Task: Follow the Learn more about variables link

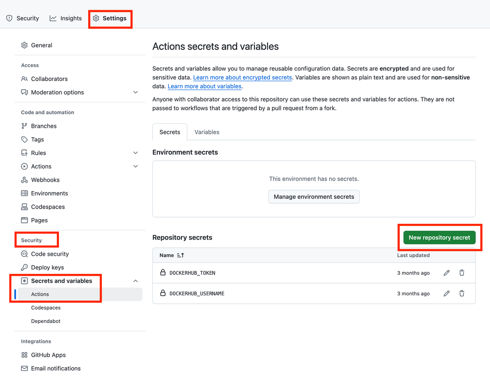Action: pos(204,86)
